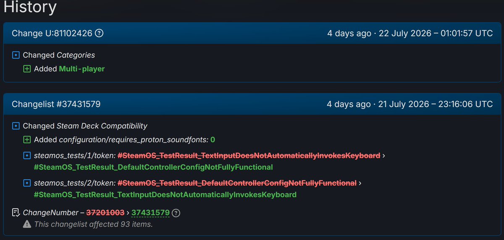This screenshot has width=504, height=240.
Task: Click the 'Changed Categories' label
Action: click(x=59, y=55)
